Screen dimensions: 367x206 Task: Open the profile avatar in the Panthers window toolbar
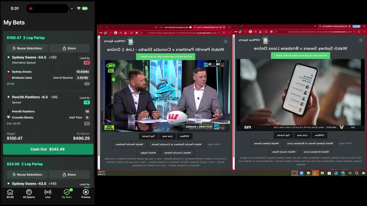click(x=116, y=33)
